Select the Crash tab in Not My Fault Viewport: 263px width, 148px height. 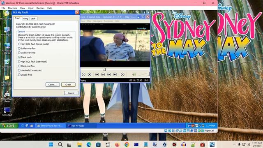[x=17, y=18]
